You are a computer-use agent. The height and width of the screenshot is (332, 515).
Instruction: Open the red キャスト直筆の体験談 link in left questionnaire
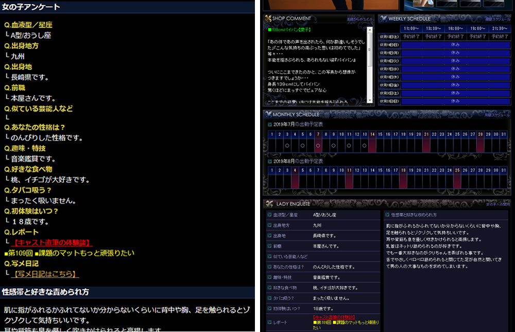pyautogui.click(x=52, y=242)
